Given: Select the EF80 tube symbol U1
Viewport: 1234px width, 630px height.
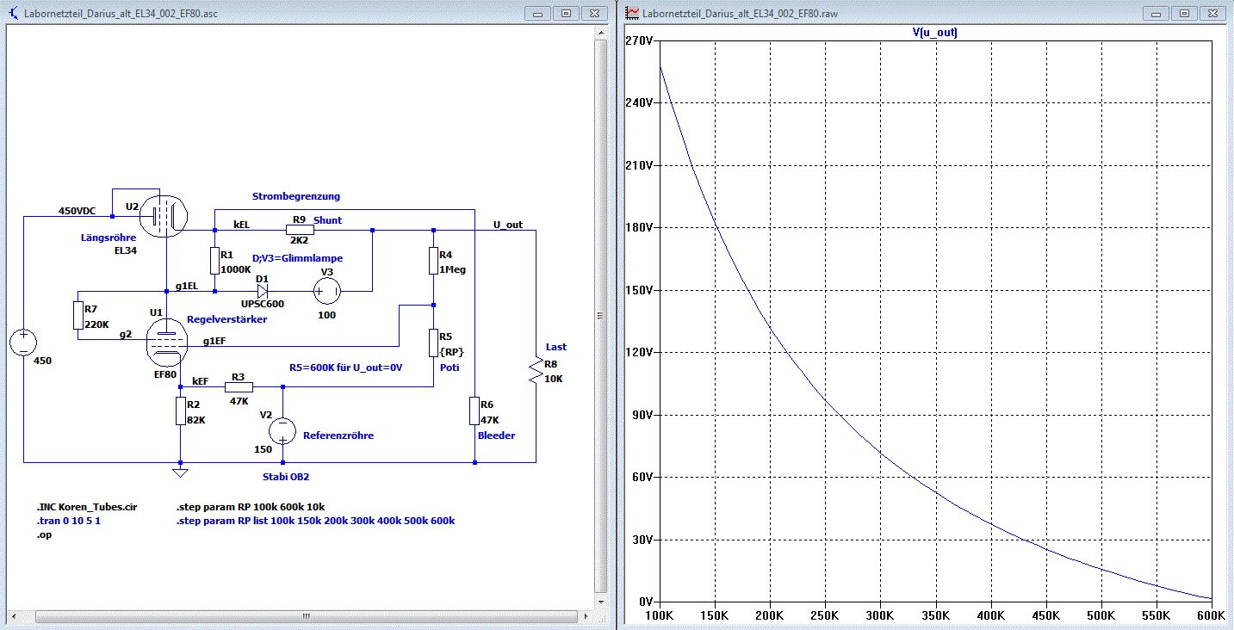Looking at the screenshot, I should [166, 342].
